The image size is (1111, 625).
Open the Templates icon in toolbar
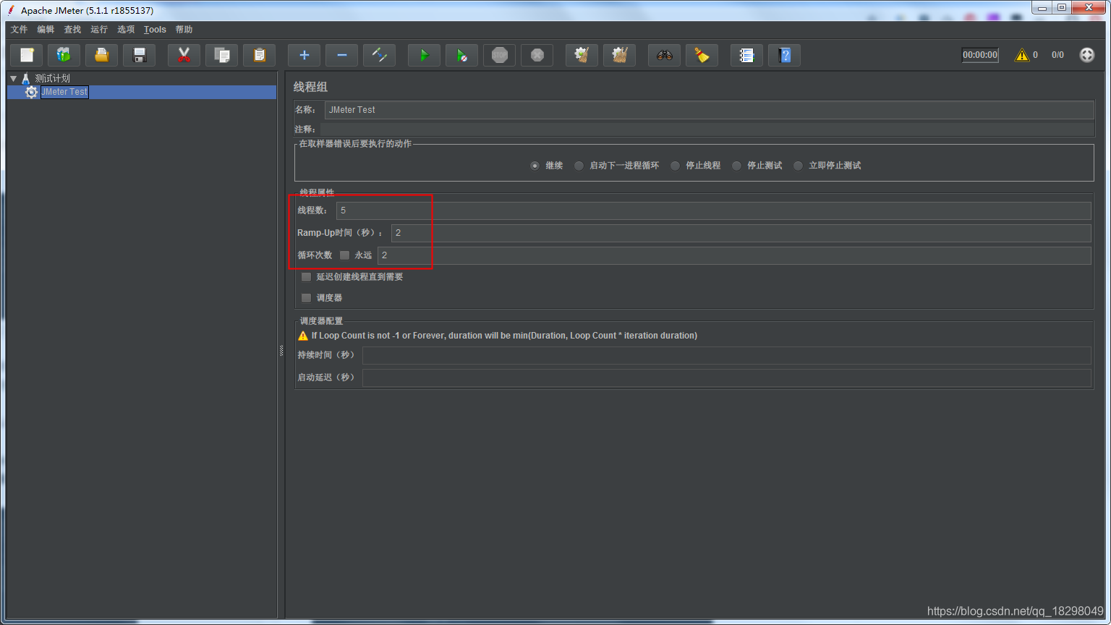tap(64, 55)
